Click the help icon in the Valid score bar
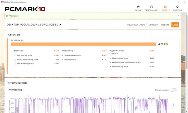The width and height of the screenshot is (188, 113). point(178,16)
